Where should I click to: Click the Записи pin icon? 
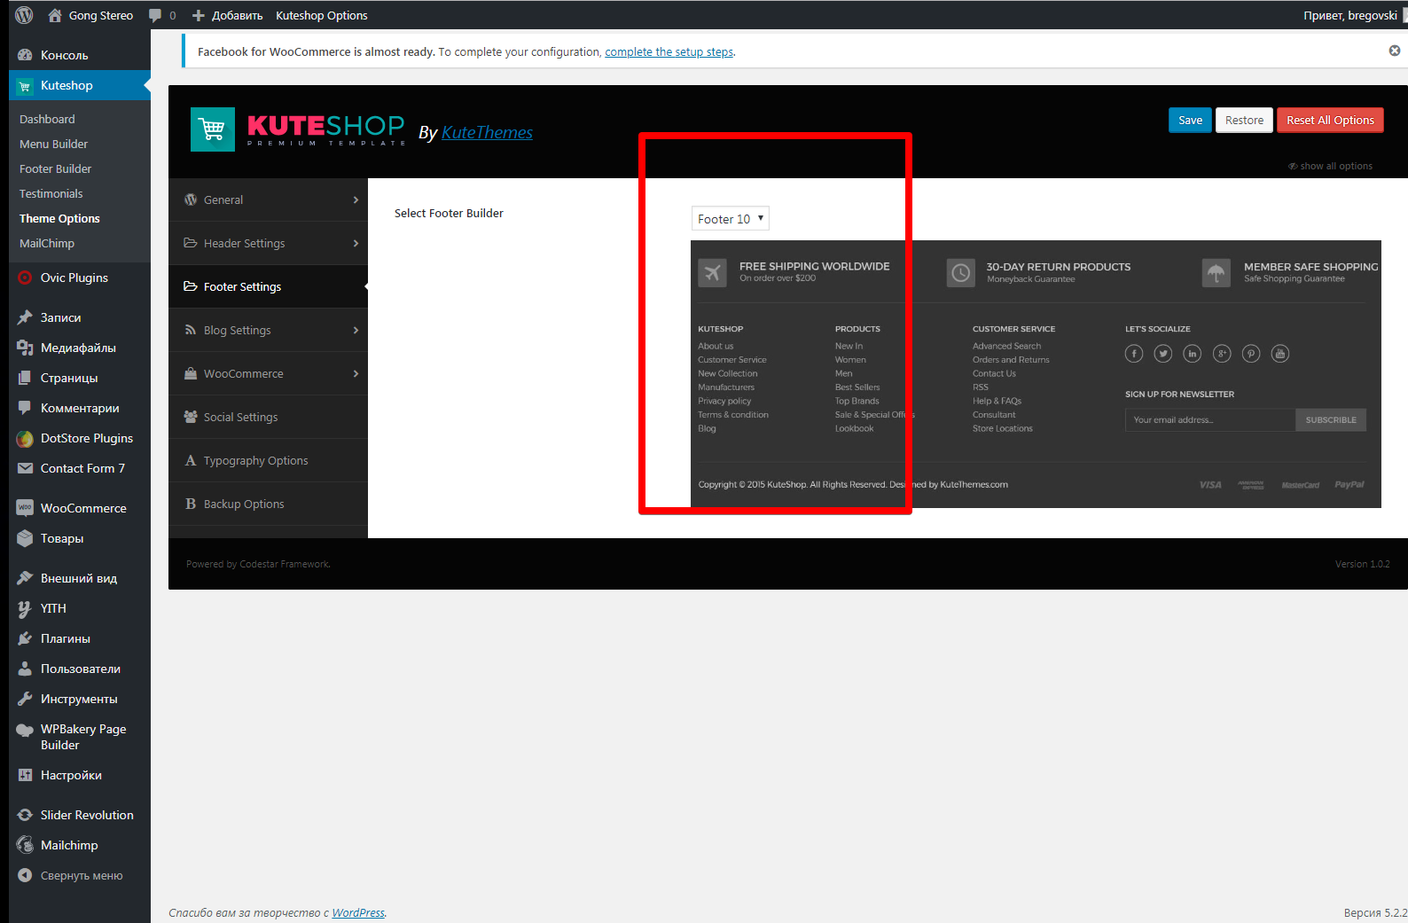click(x=25, y=317)
